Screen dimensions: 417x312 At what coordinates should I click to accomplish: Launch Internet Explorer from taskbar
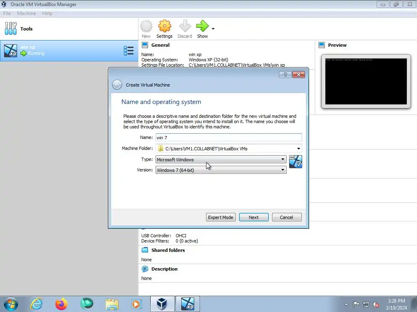point(36,304)
